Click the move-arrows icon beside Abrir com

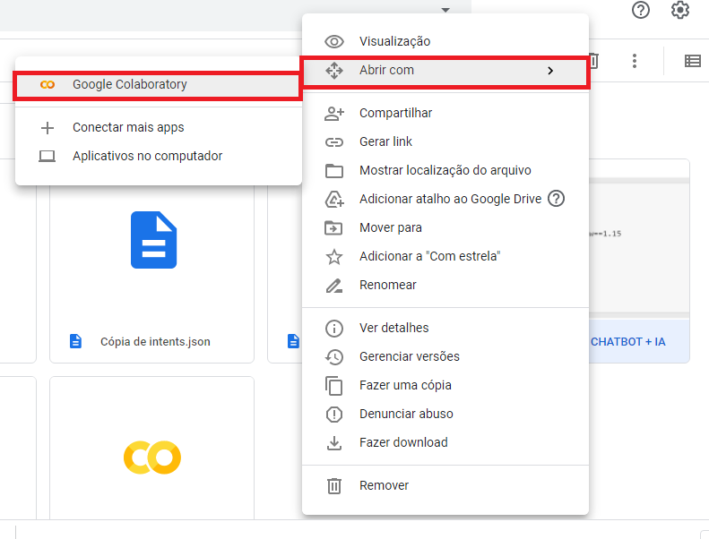coord(334,71)
